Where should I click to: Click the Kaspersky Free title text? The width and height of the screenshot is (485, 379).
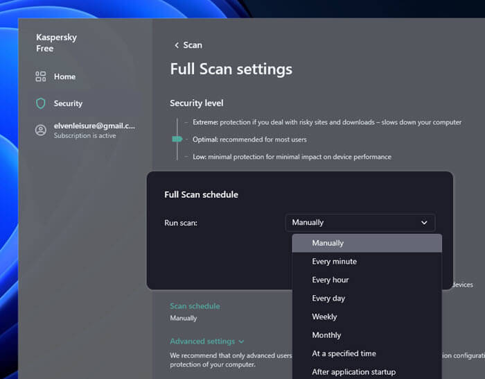[56, 43]
